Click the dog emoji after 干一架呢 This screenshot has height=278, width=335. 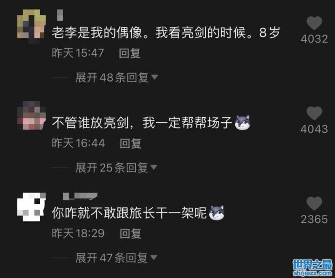tap(216, 213)
